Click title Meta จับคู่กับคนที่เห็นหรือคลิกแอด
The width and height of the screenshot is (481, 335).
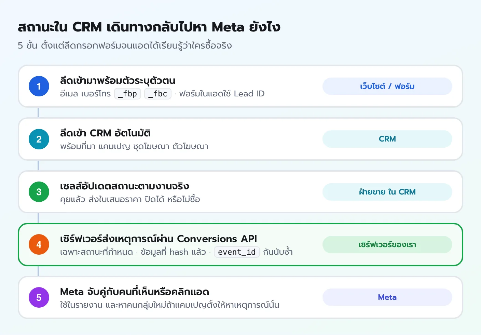point(135,292)
